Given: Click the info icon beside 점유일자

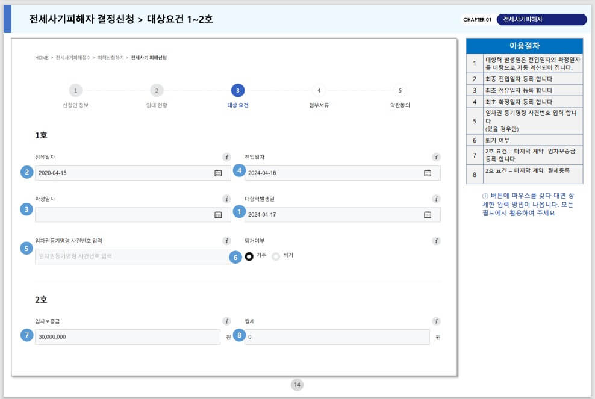Looking at the screenshot, I should pyautogui.click(x=227, y=156).
